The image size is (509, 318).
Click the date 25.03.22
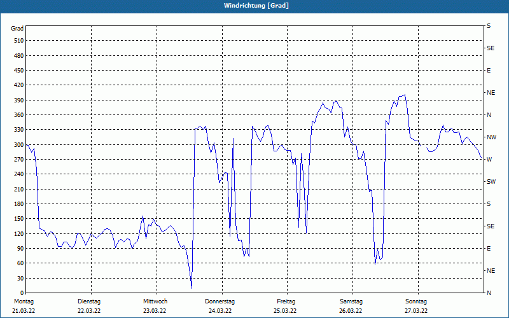[285, 311]
